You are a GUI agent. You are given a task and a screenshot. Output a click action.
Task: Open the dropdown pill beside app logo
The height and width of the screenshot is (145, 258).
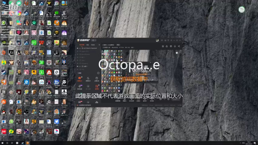(x=94, y=40)
